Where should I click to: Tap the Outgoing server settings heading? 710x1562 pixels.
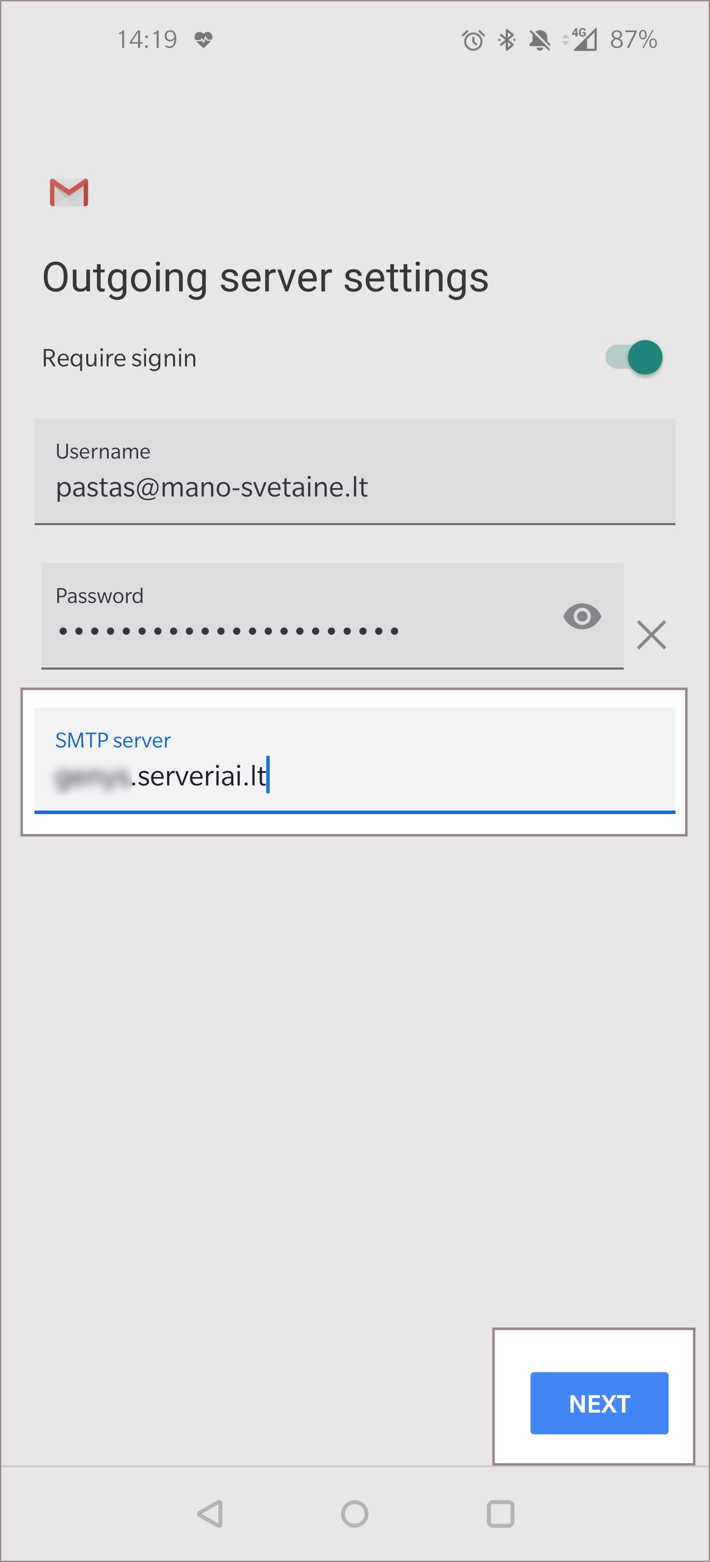pyautogui.click(x=265, y=278)
